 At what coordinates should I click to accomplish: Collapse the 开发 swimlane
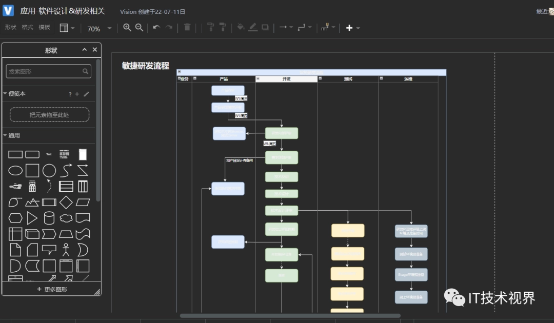pyautogui.click(x=258, y=78)
